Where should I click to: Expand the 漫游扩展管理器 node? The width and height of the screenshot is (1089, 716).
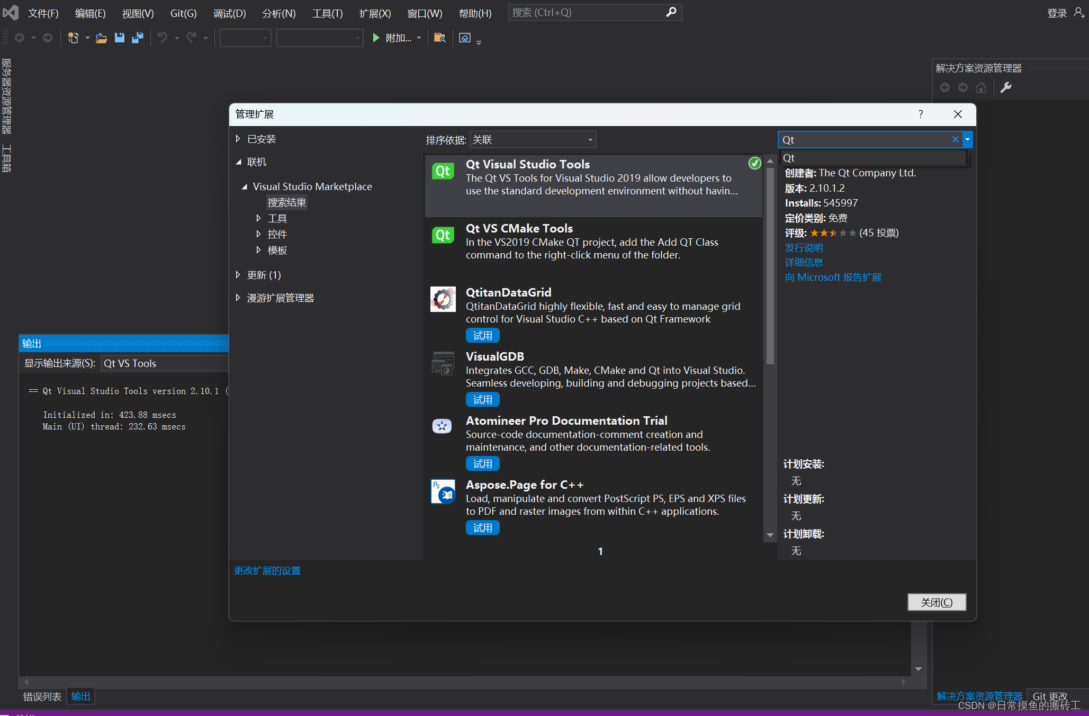(x=238, y=298)
